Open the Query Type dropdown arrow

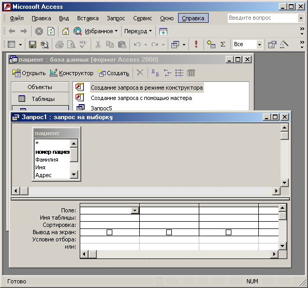point(184,45)
